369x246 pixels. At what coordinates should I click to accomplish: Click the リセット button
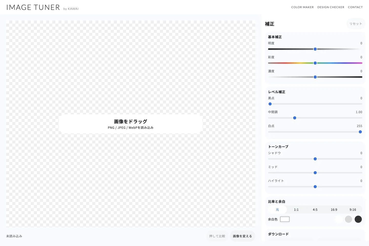pos(356,24)
